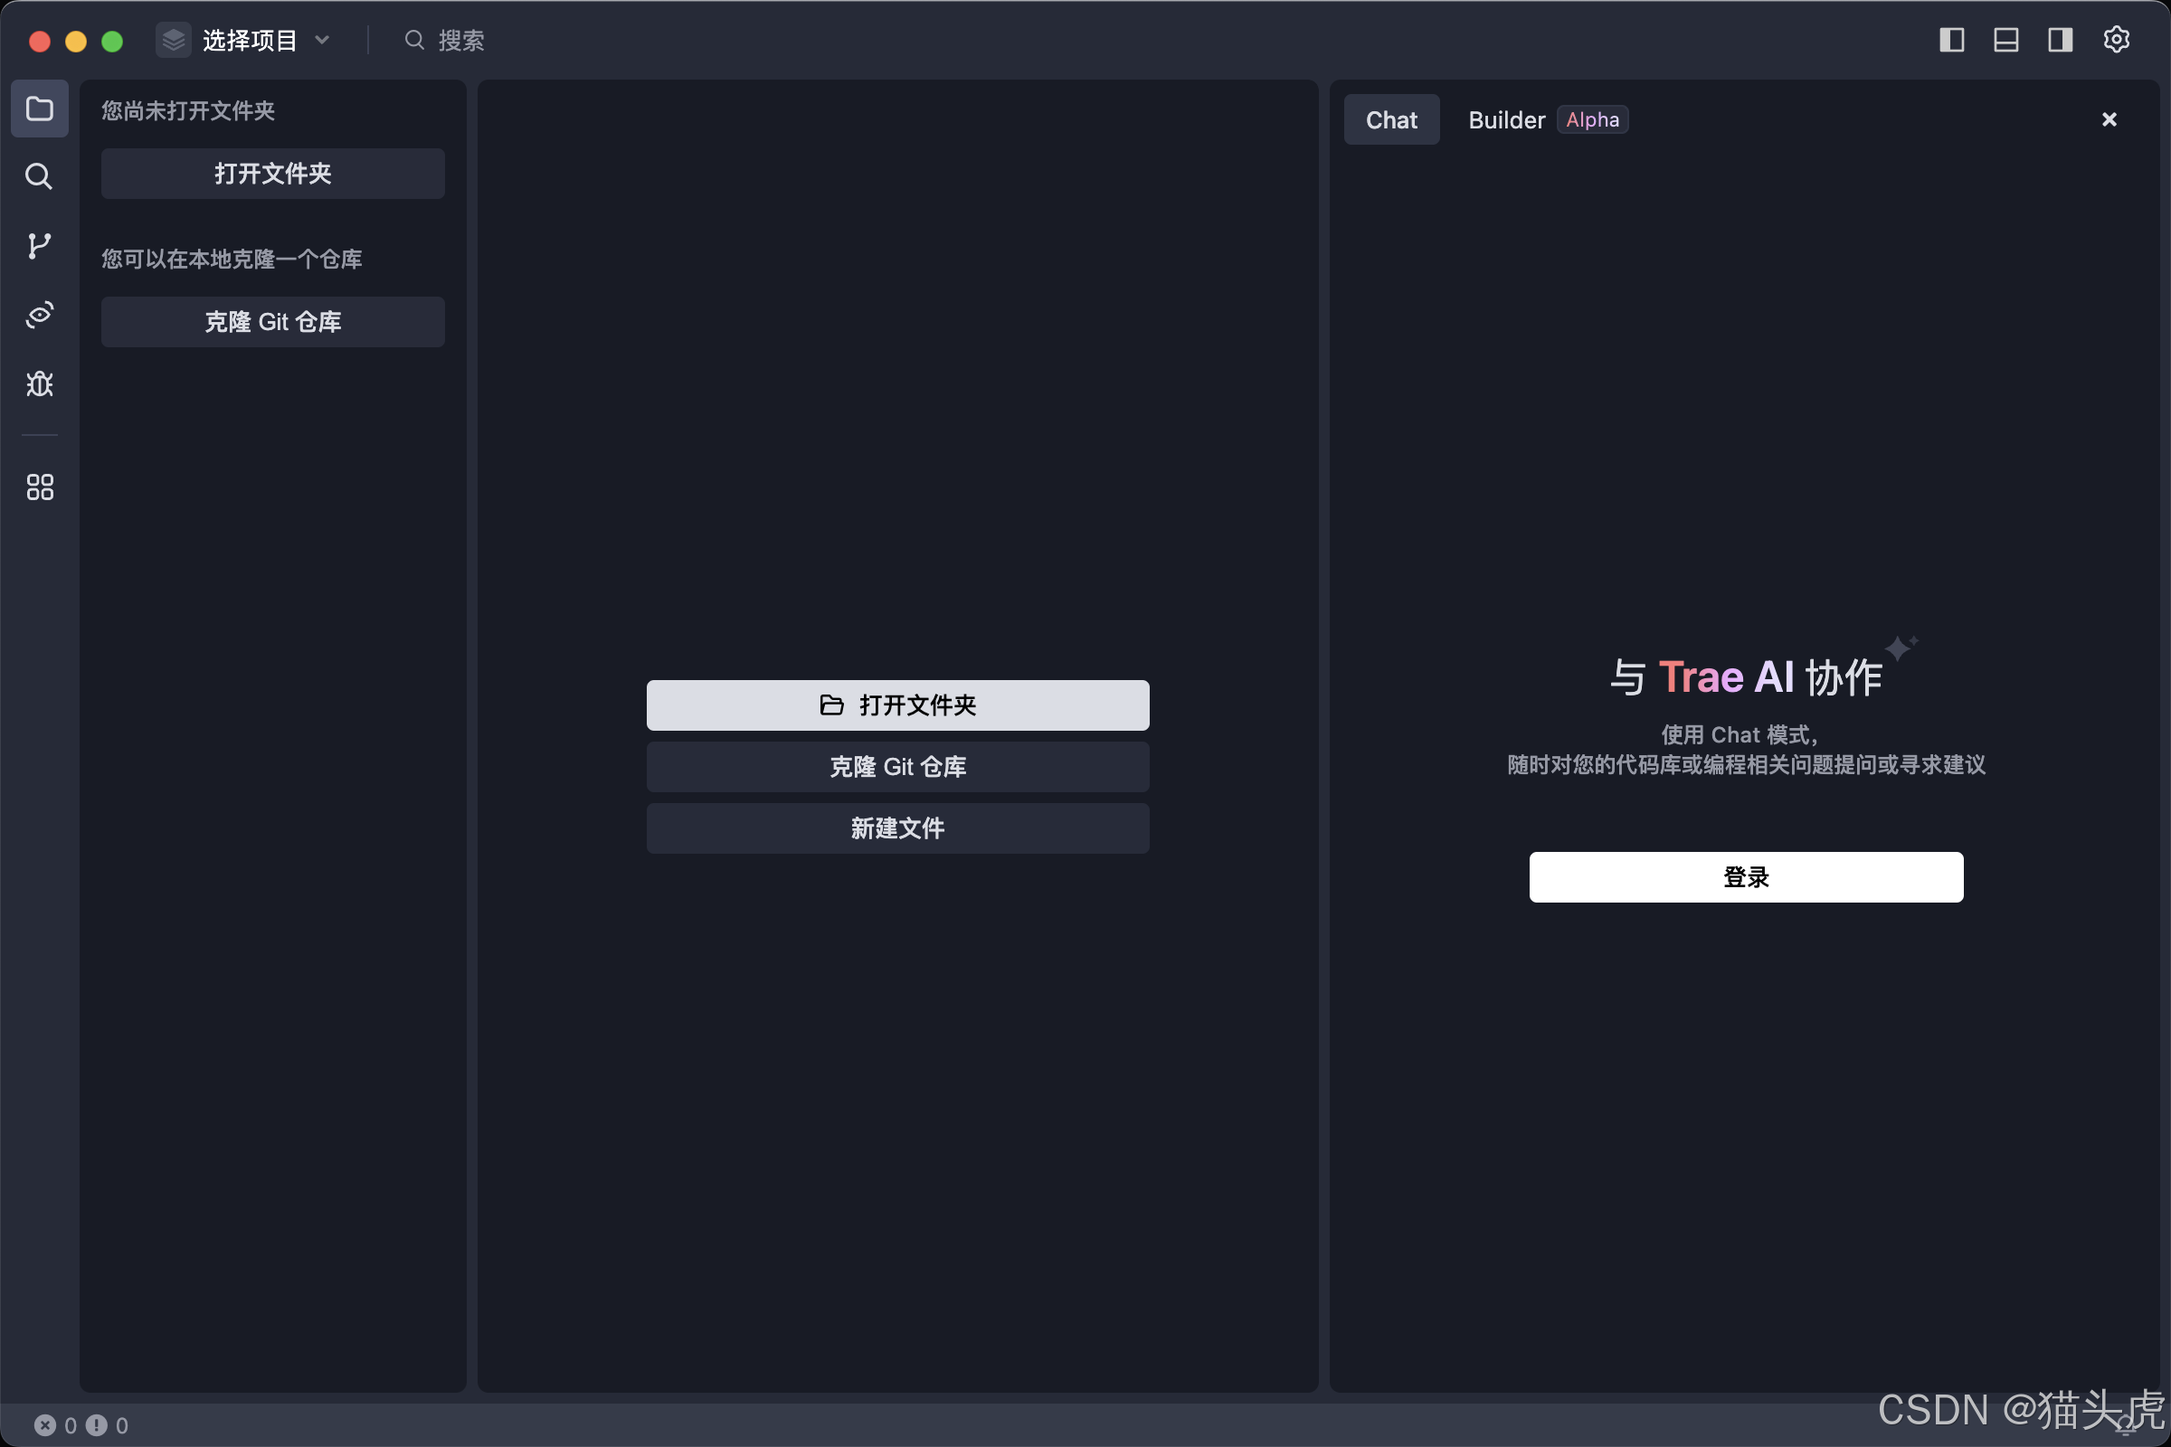Viewport: 2171px width, 1447px height.
Task: Click the errors count icon in status bar
Action: (x=45, y=1425)
